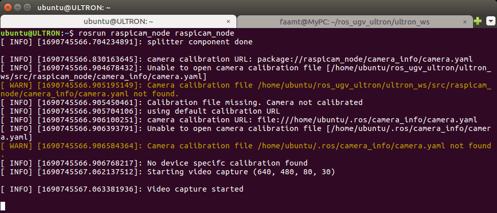This screenshot has width=497, height=213.
Task: Close the faamt@MyPC tab
Action: point(465,22)
